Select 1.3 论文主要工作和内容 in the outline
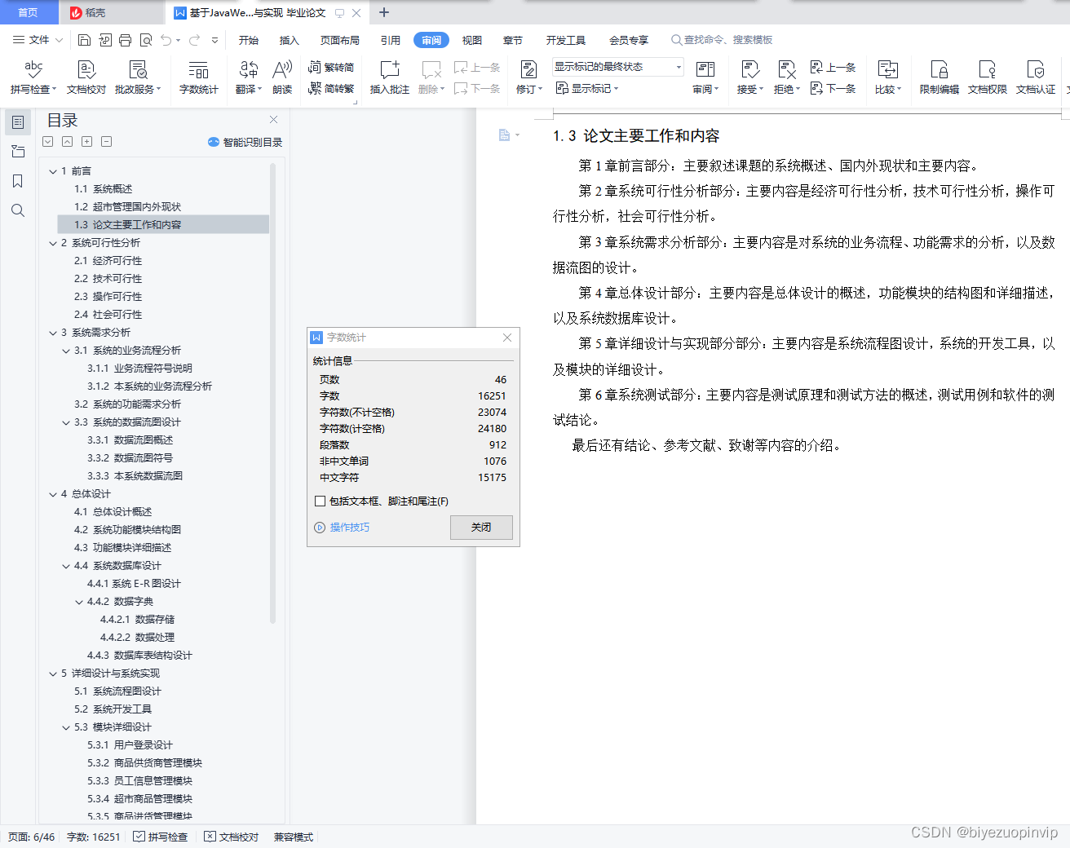This screenshot has width=1070, height=848. (130, 224)
